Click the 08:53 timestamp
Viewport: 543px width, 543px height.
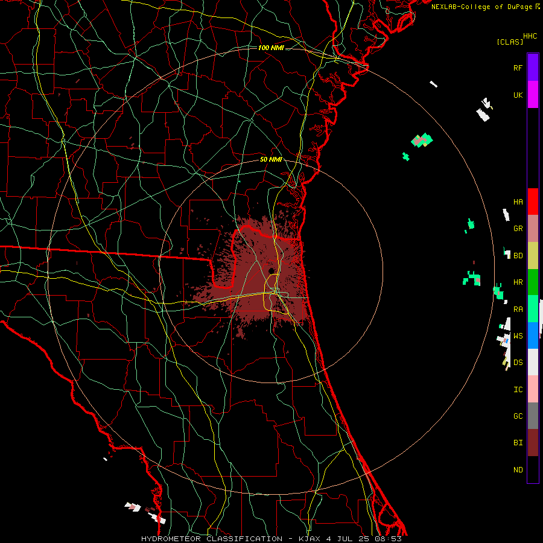point(388,539)
